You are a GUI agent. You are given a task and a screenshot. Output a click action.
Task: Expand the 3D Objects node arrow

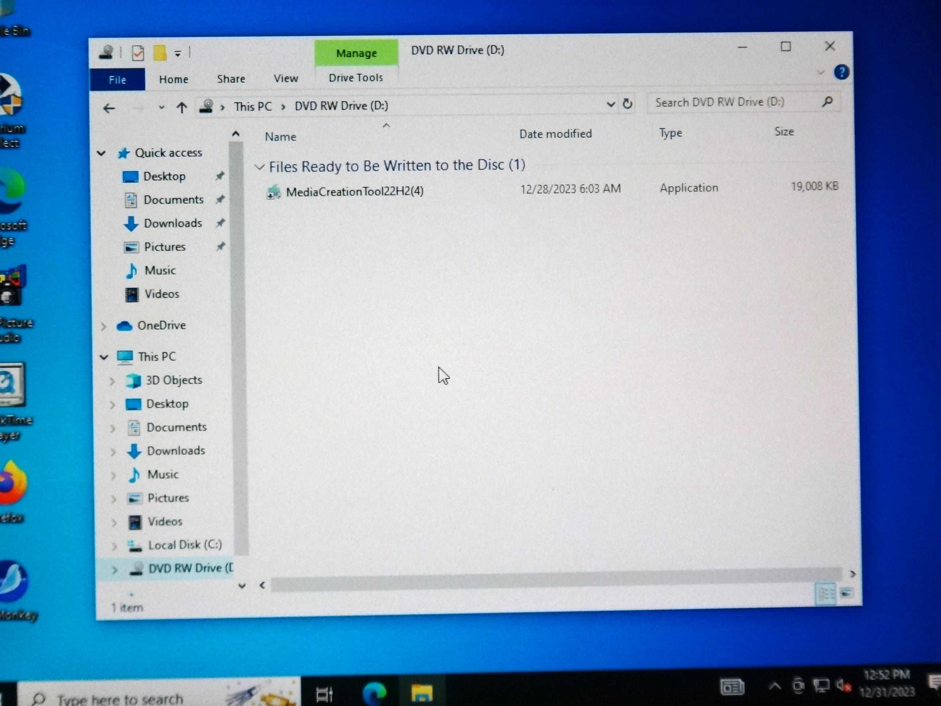[112, 381]
